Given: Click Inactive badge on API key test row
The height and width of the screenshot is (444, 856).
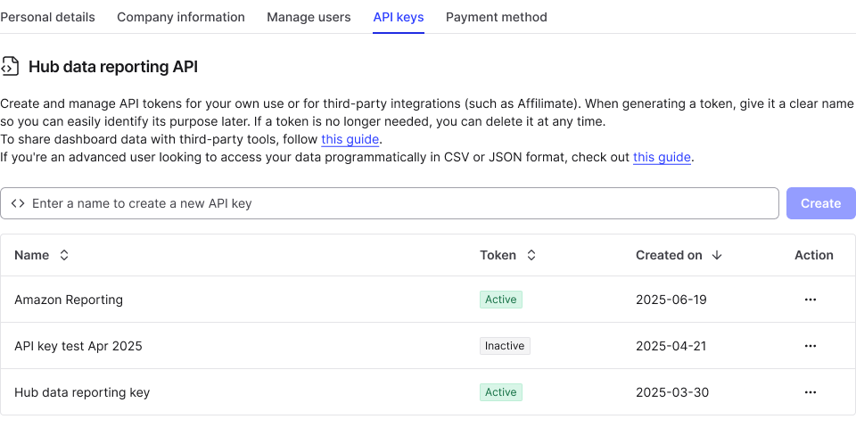Looking at the screenshot, I should (x=505, y=346).
